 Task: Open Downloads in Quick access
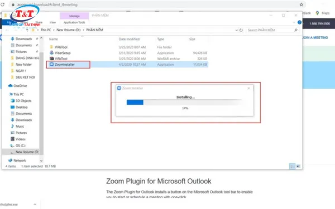(23, 39)
